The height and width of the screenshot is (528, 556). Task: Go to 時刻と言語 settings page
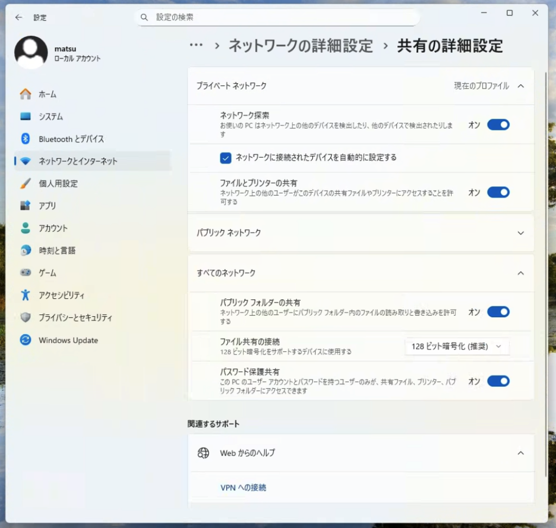(56, 250)
